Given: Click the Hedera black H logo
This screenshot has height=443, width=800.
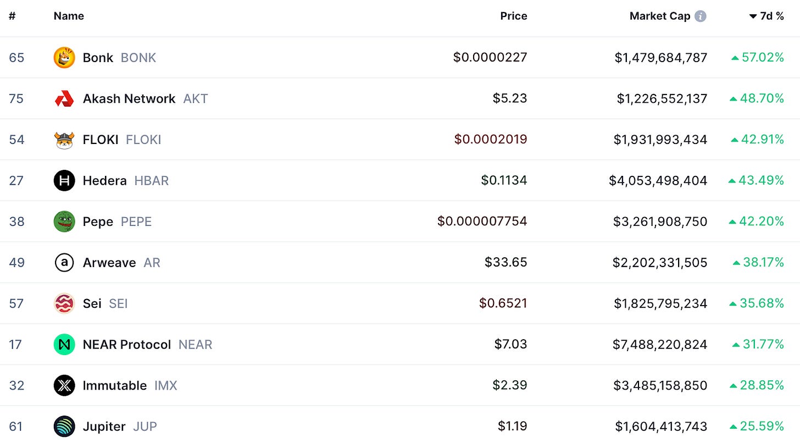Looking at the screenshot, I should click(64, 180).
